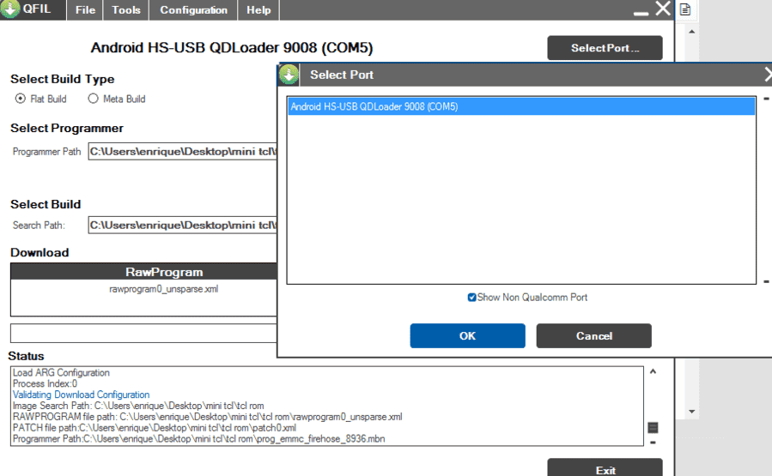772x476 pixels.
Task: Click the RAWPROGRAM file path status line
Action: click(x=207, y=417)
